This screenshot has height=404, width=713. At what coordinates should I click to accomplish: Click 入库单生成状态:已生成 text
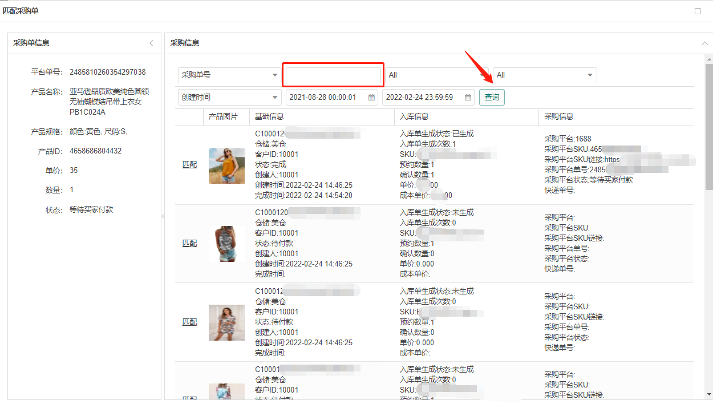tap(437, 134)
